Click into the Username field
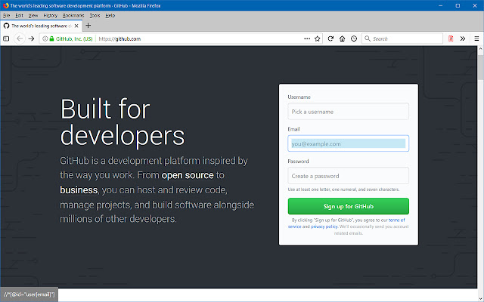The height and width of the screenshot is (302, 484). (x=348, y=112)
